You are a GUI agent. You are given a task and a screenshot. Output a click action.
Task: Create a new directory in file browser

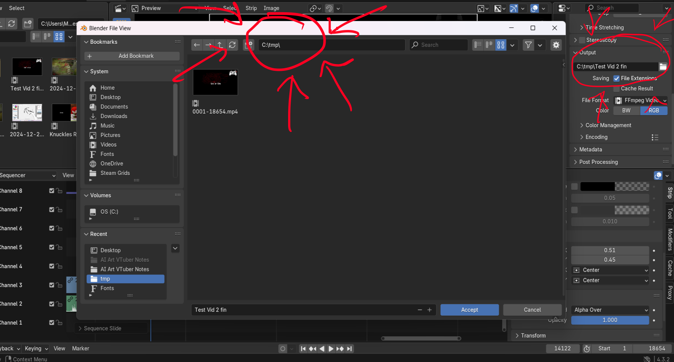pos(249,45)
